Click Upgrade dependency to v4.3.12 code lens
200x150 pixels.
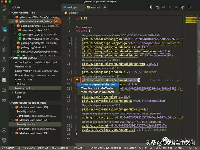tap(101, 105)
